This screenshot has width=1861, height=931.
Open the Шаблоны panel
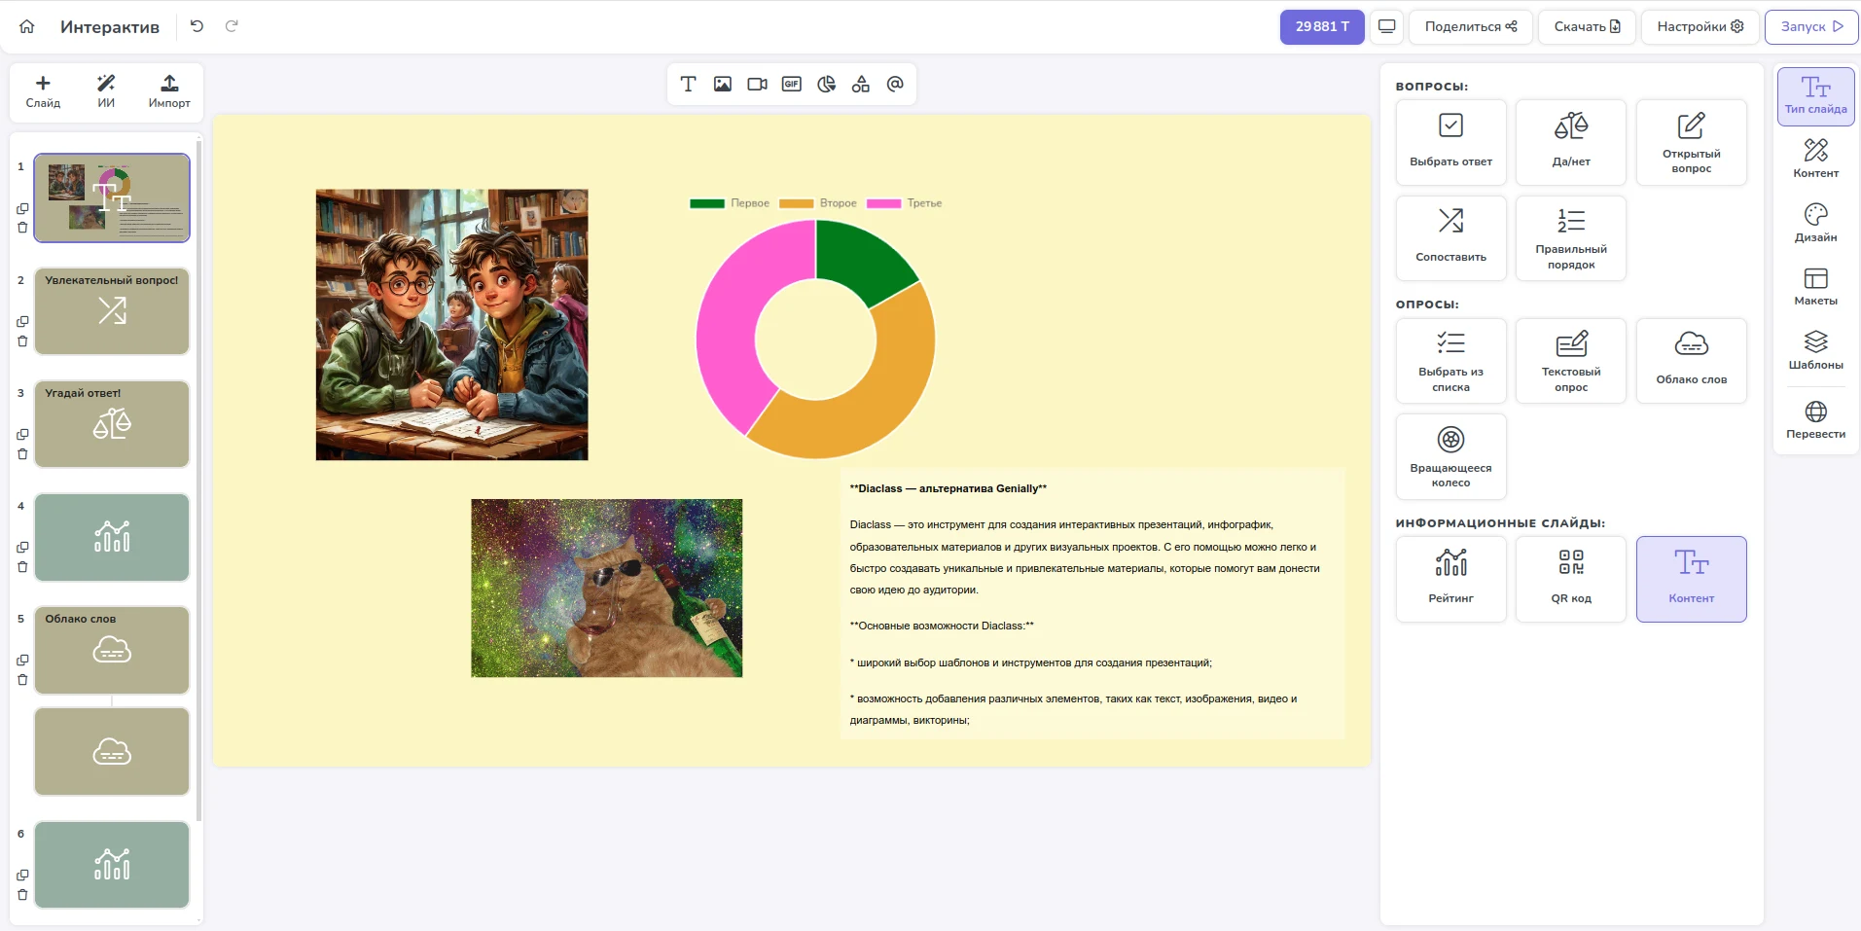[1815, 350]
